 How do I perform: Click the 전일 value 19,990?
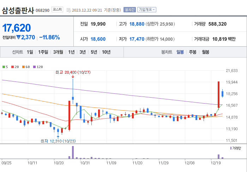(x=98, y=24)
